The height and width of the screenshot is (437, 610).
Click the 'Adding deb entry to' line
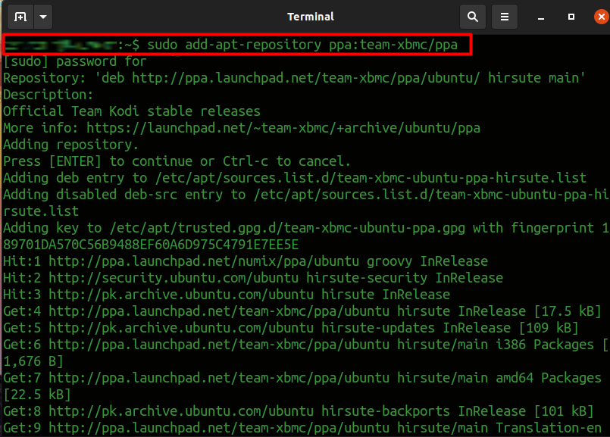[x=295, y=178]
